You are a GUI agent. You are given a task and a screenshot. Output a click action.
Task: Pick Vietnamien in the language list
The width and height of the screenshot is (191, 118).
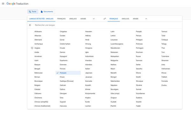click(166, 69)
